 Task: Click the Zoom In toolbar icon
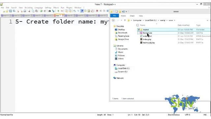pyautogui.click(x=58, y=11)
